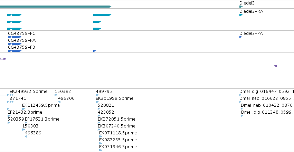This screenshot has width=294, height=152.
Task: Select the 499795 feature label
Action: (104, 92)
